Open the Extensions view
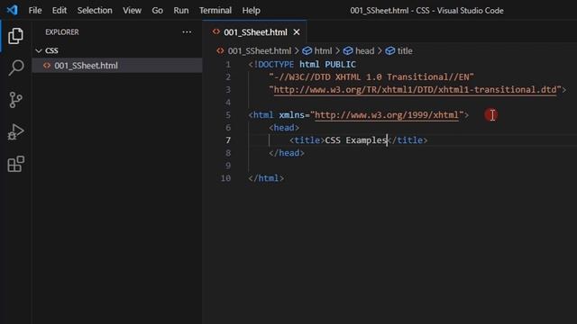 pos(15,164)
